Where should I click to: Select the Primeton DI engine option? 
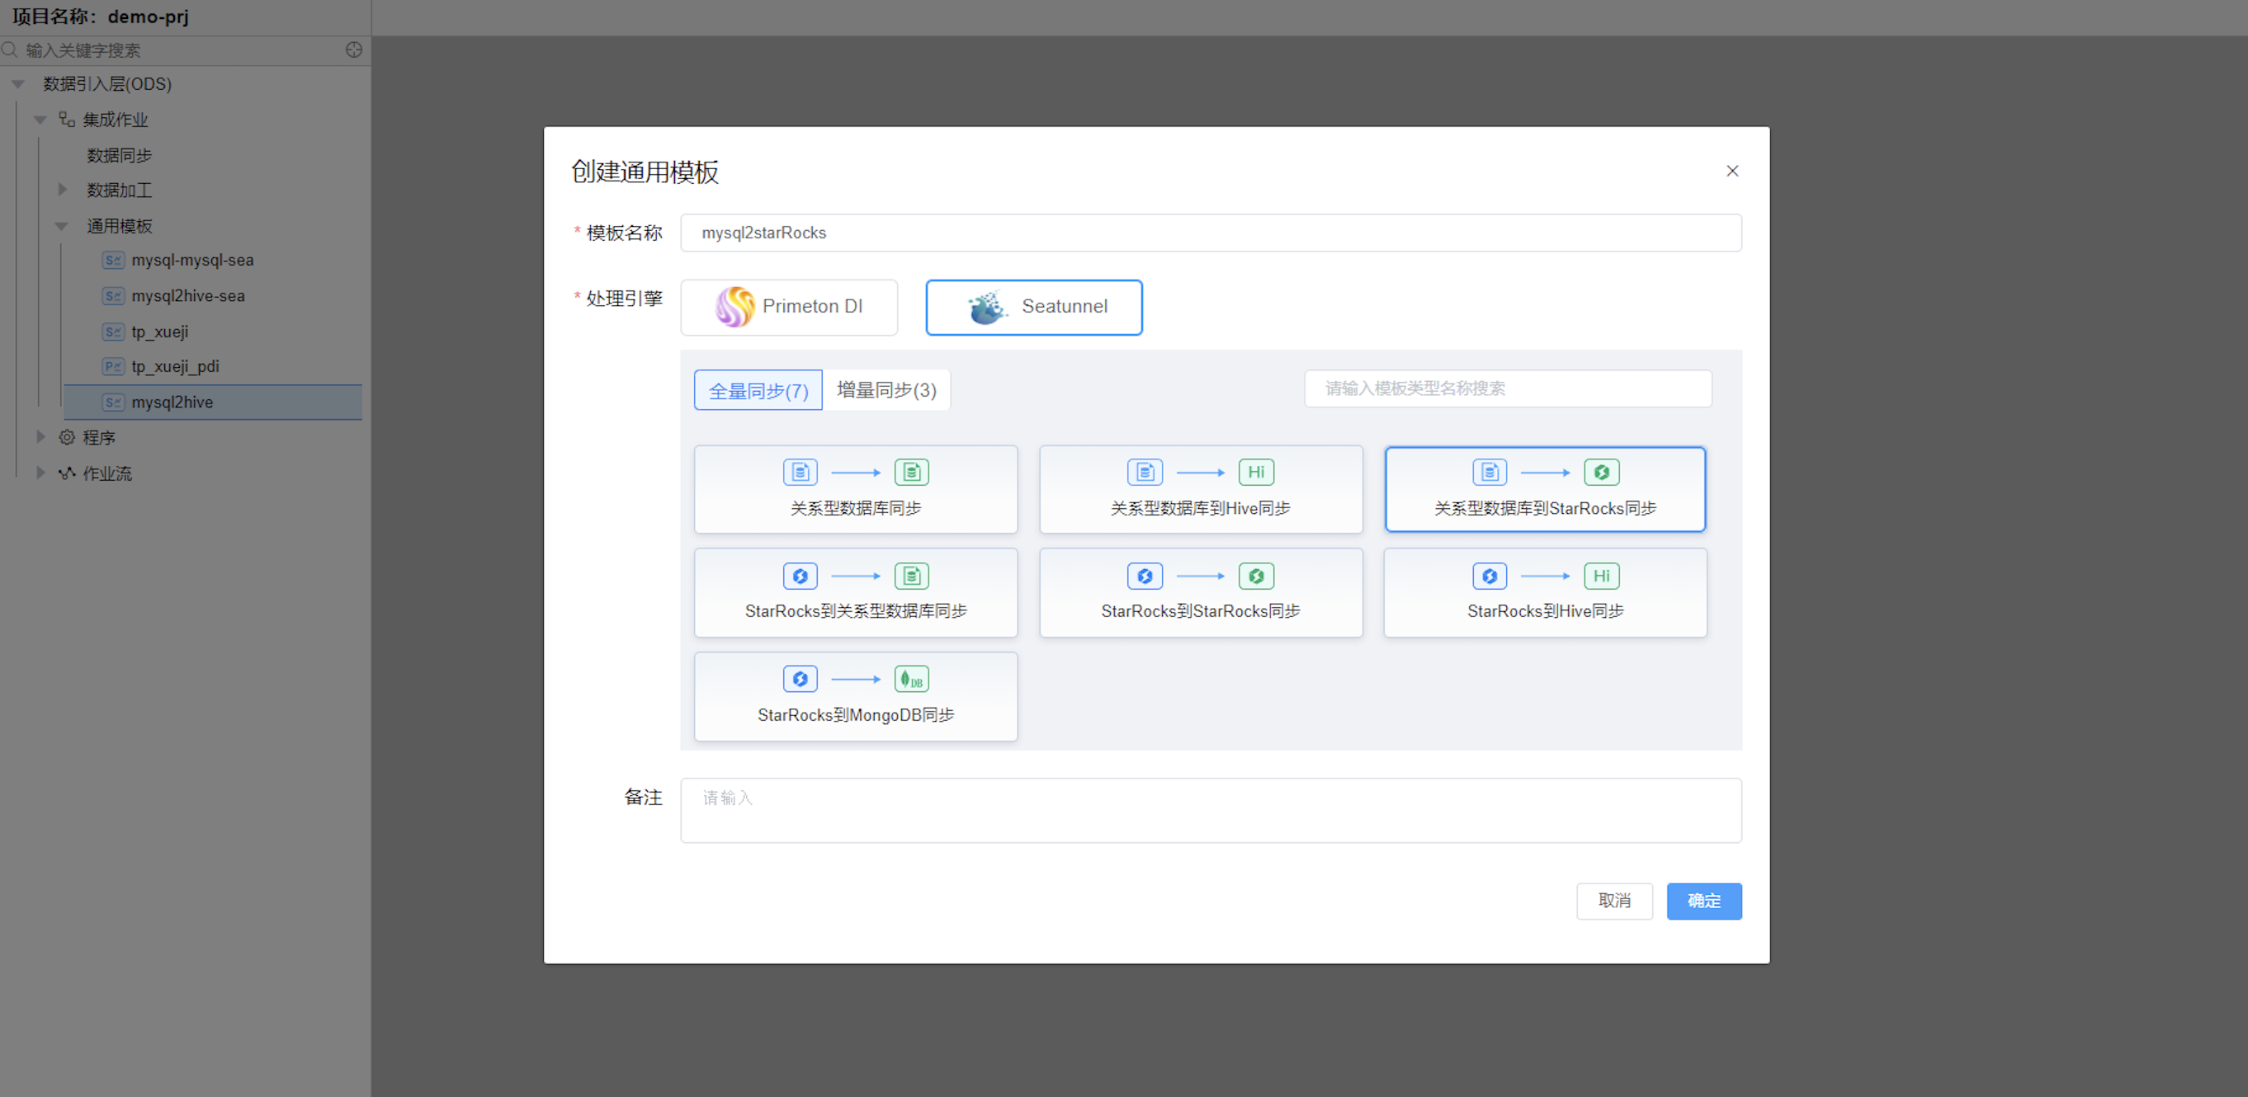point(788,307)
